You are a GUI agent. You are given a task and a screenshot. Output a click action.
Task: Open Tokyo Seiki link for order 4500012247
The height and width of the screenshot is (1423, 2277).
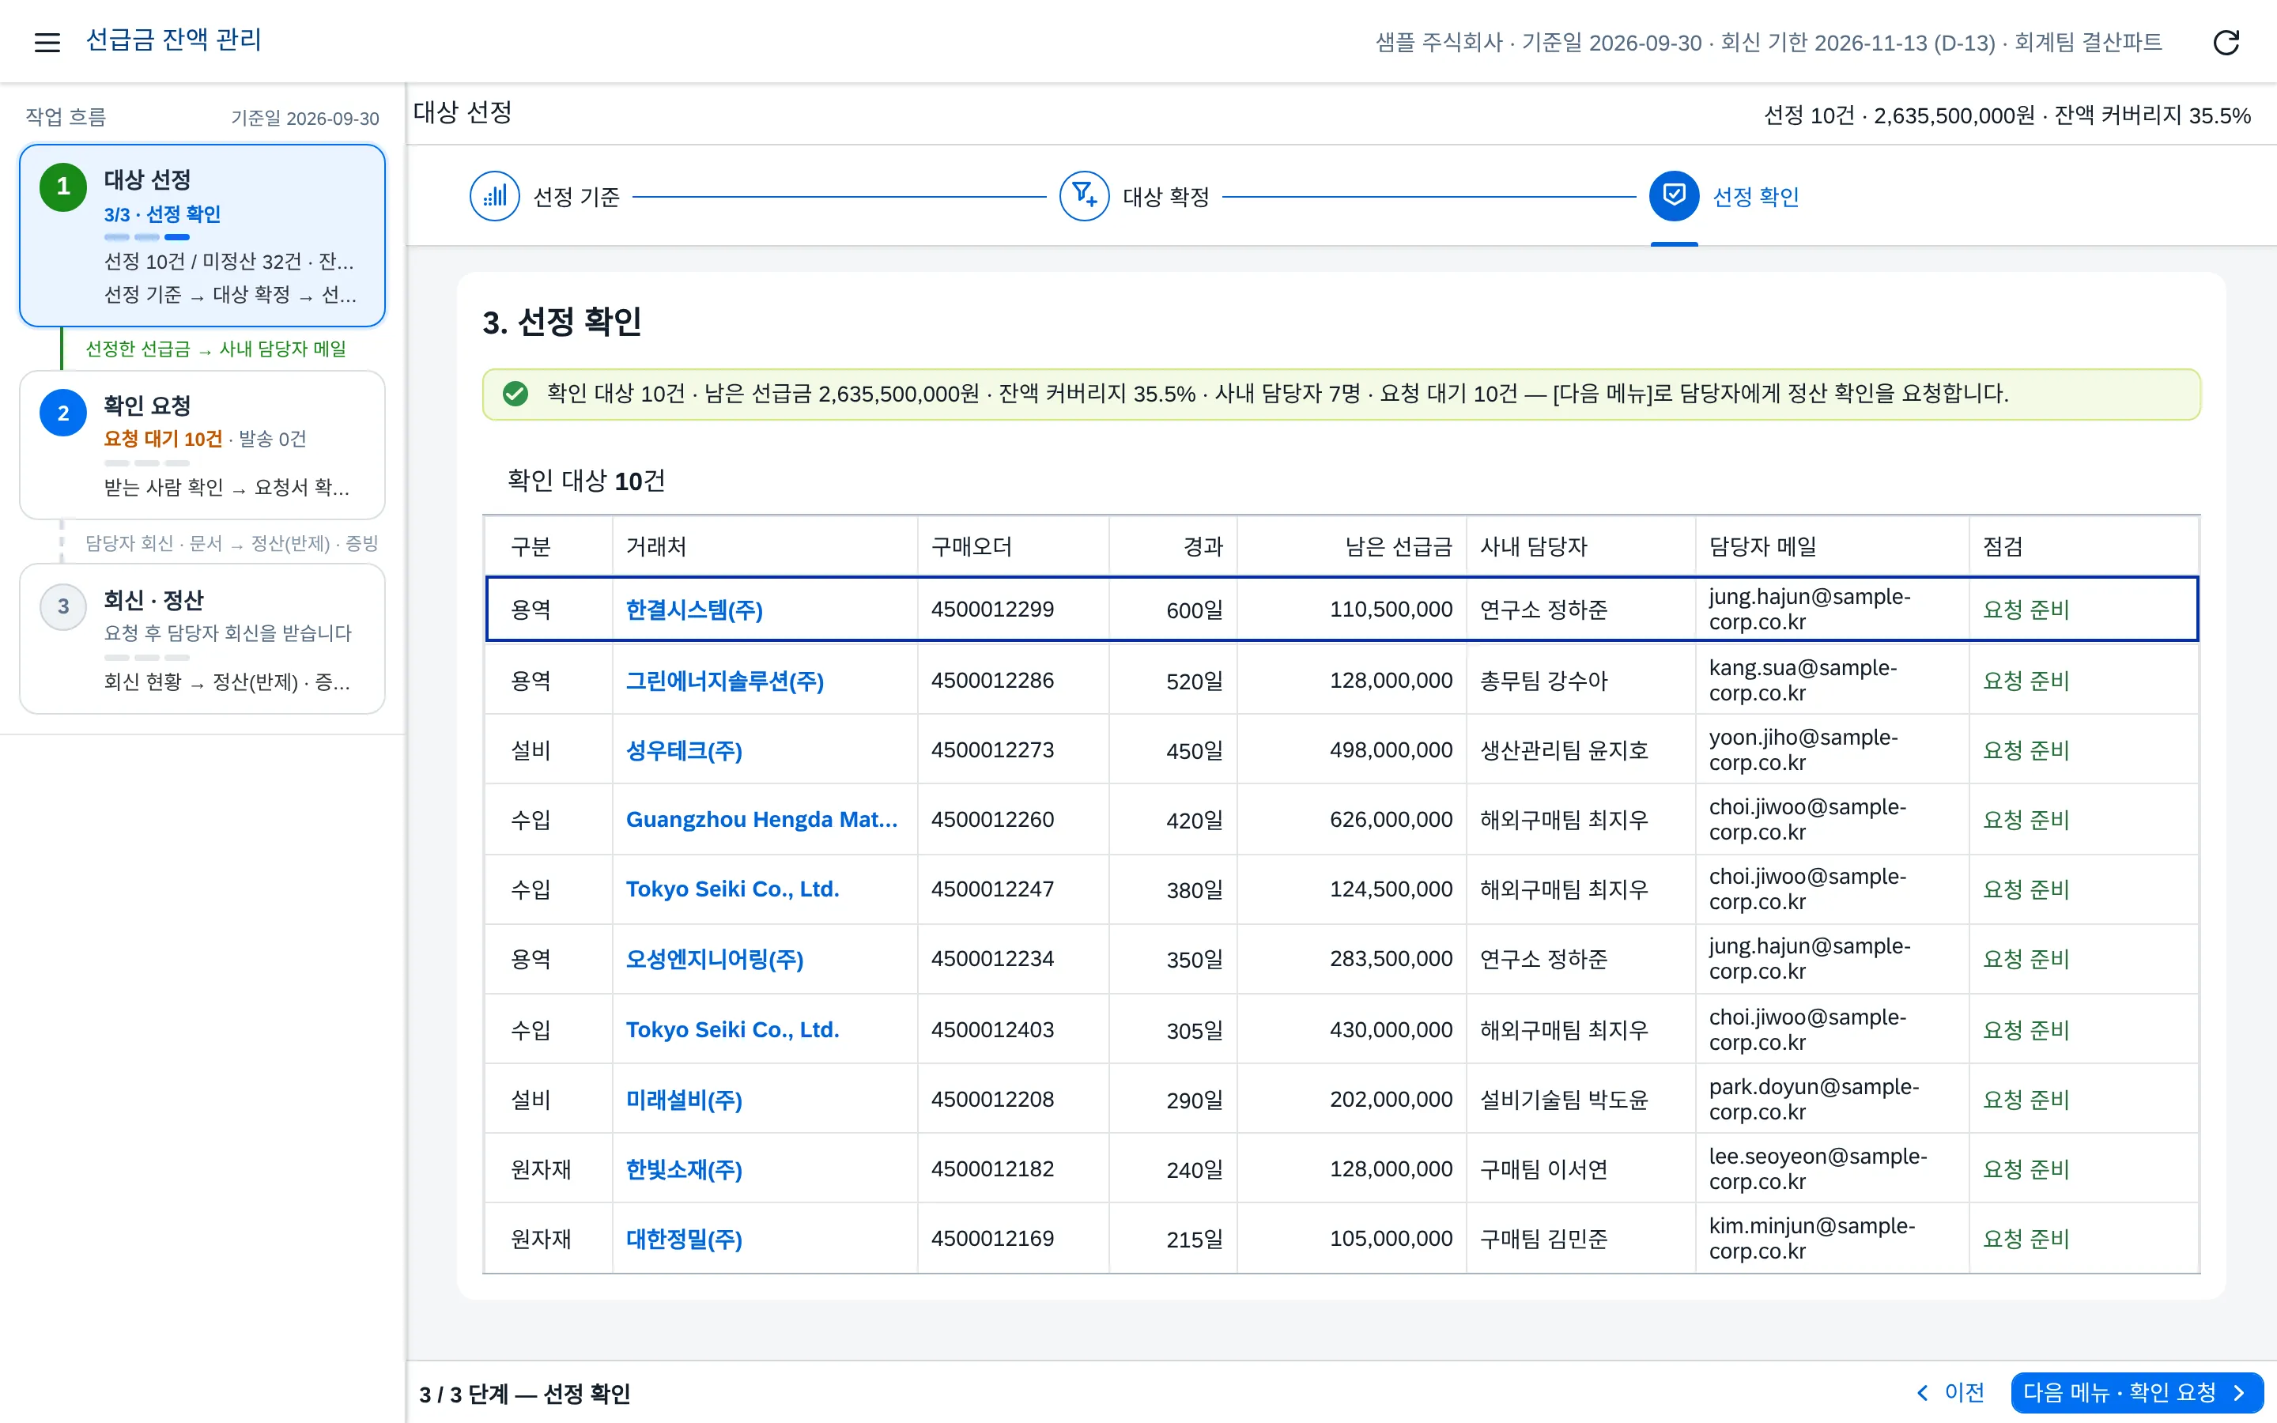pyautogui.click(x=732, y=889)
